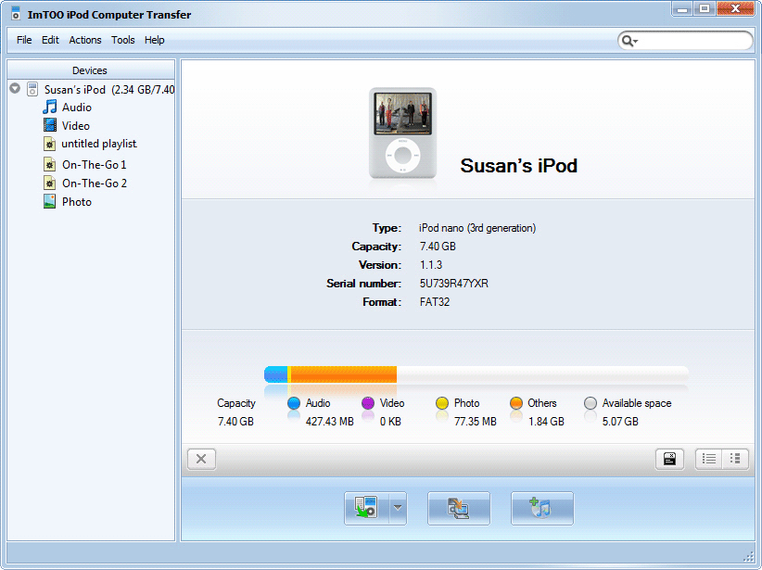Viewport: 762px width, 570px height.
Task: Open the File menu
Action: (x=24, y=40)
